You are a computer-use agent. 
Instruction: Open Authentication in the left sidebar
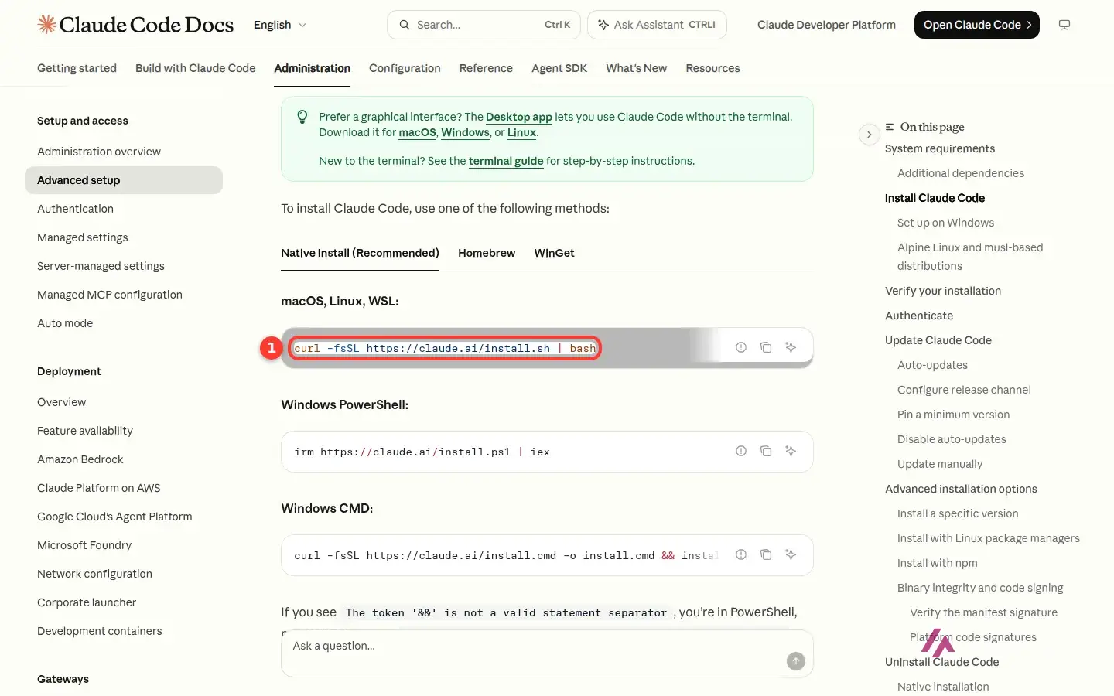tap(75, 209)
